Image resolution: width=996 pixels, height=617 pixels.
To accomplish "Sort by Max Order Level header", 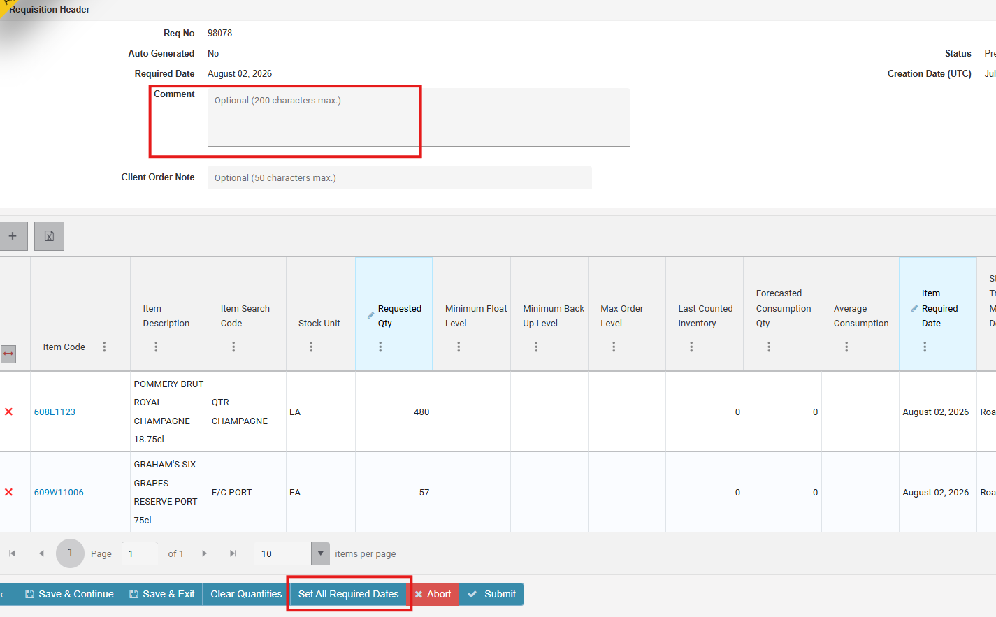I will [x=621, y=316].
